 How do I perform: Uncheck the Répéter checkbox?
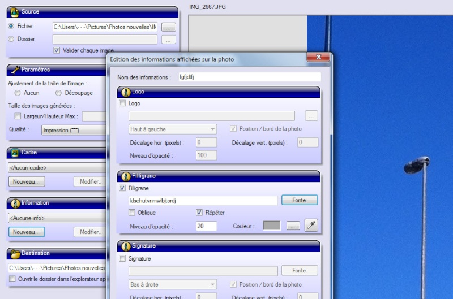click(x=199, y=213)
